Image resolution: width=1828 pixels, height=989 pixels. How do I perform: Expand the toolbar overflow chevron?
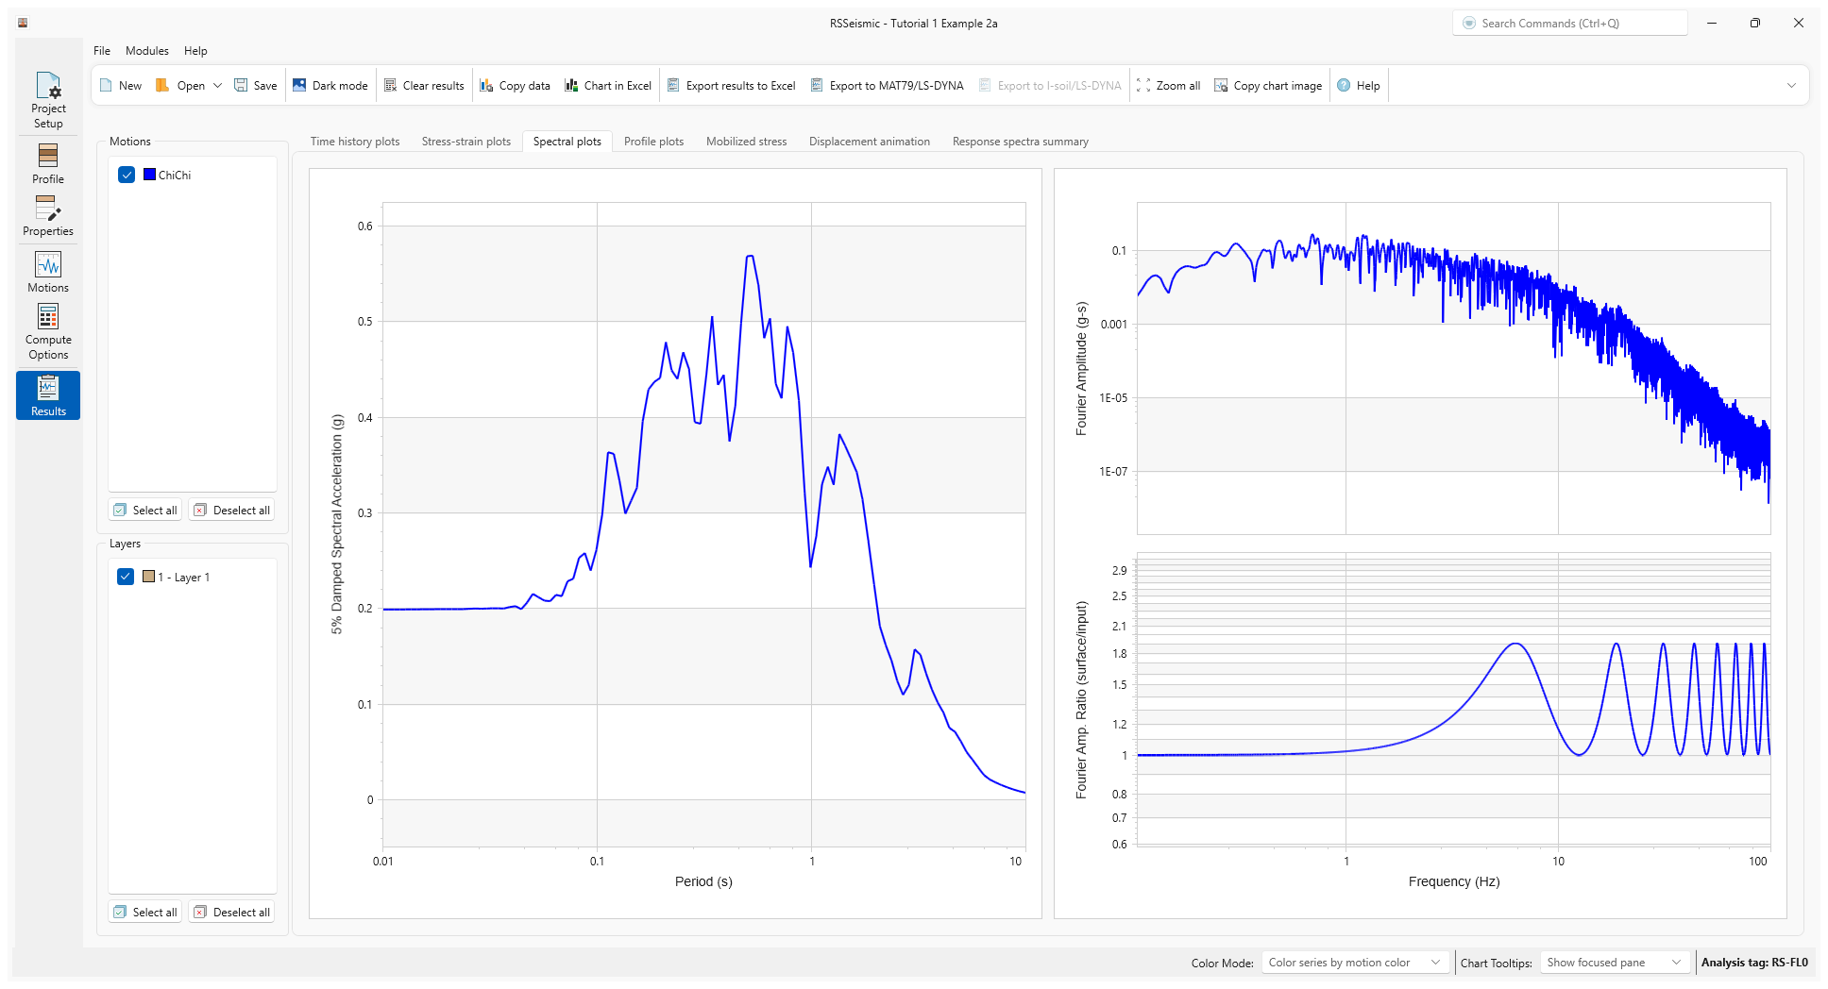tap(1791, 86)
